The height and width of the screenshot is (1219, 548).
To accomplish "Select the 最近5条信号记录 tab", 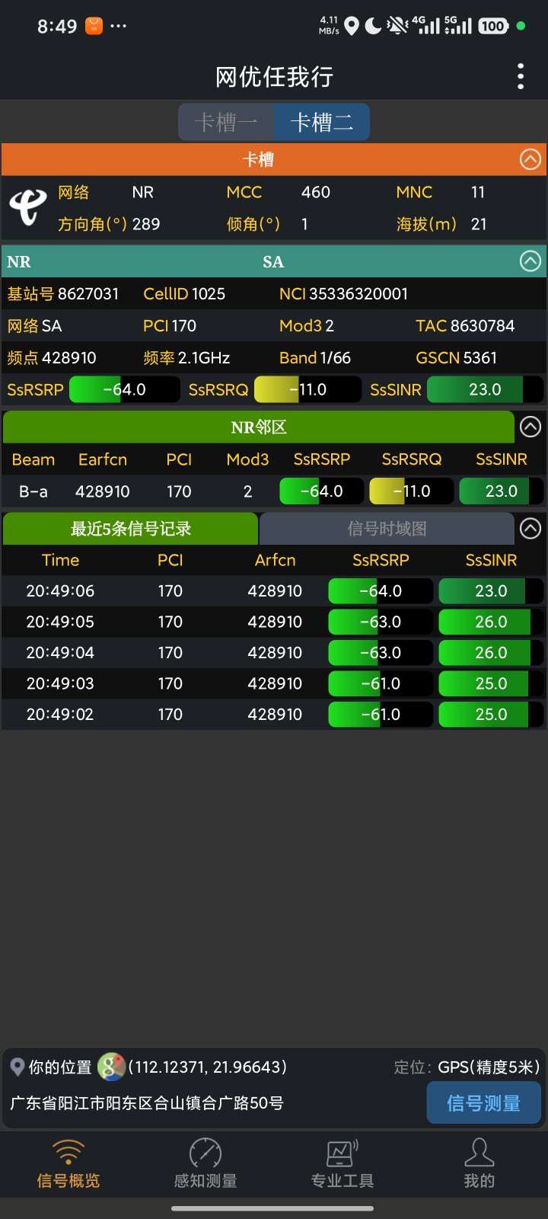I will (x=131, y=529).
